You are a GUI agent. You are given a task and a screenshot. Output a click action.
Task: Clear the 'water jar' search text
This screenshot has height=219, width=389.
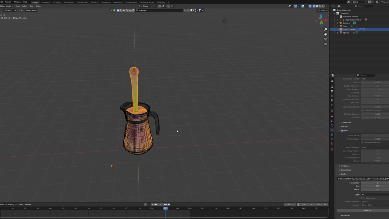click(x=185, y=10)
